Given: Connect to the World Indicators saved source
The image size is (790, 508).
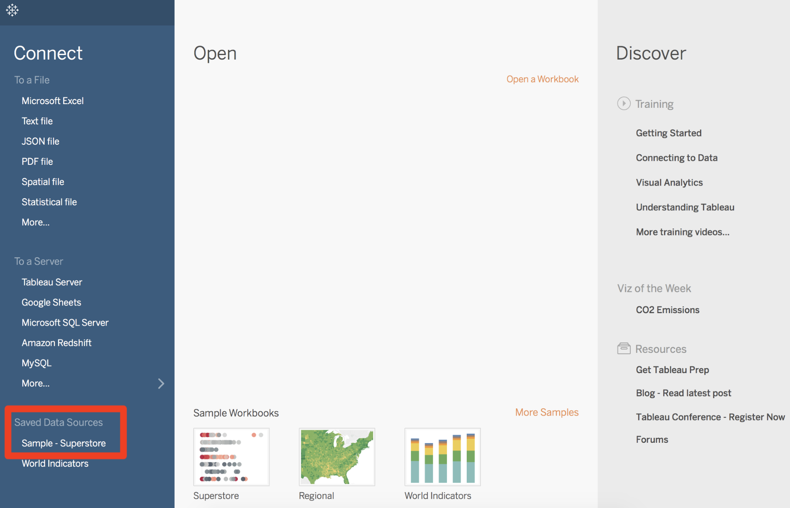Looking at the screenshot, I should 55,463.
